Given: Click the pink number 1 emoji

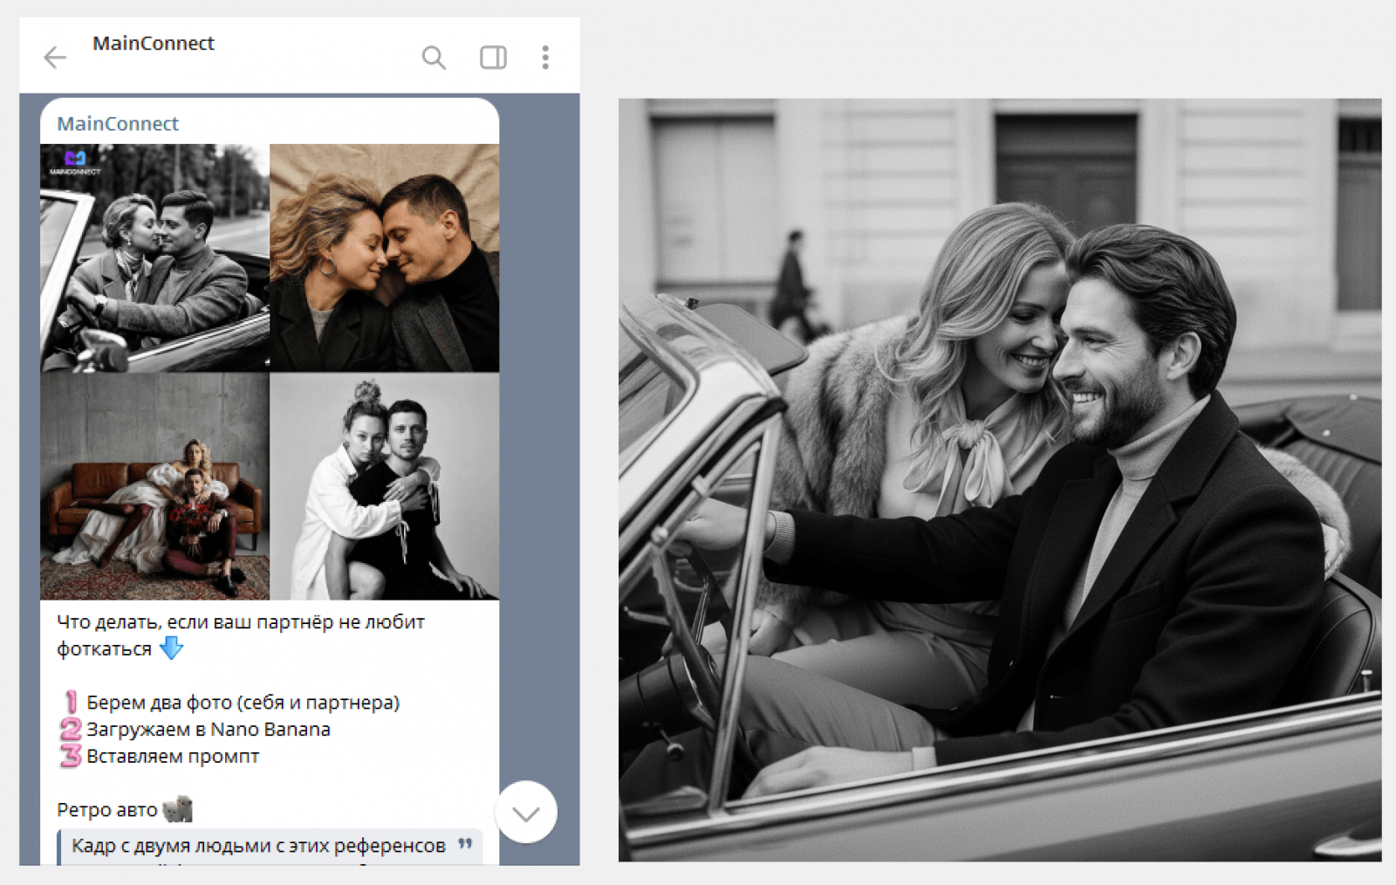Looking at the screenshot, I should (71, 702).
